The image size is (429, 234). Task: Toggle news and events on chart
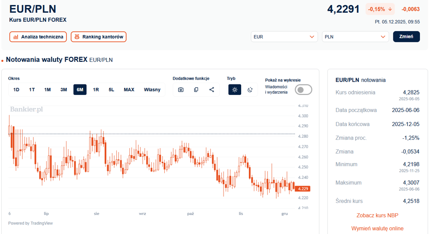(303, 89)
